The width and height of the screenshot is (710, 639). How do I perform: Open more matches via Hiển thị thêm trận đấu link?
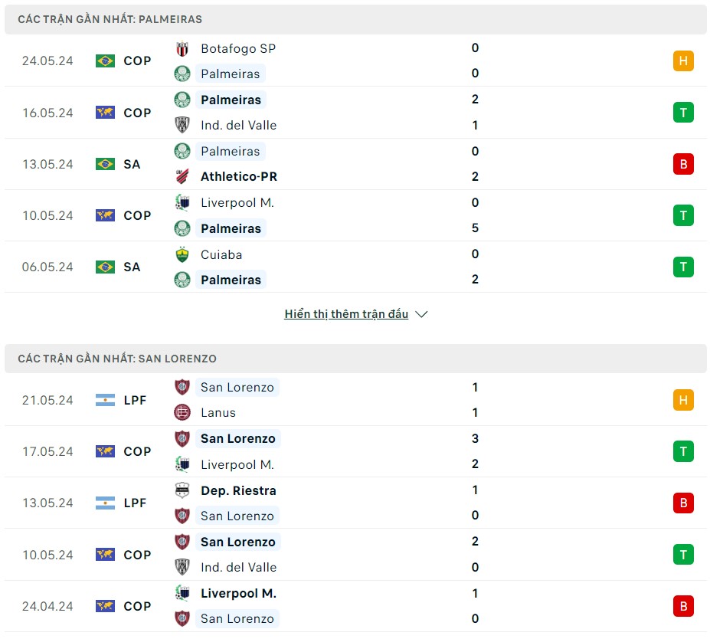tap(346, 313)
